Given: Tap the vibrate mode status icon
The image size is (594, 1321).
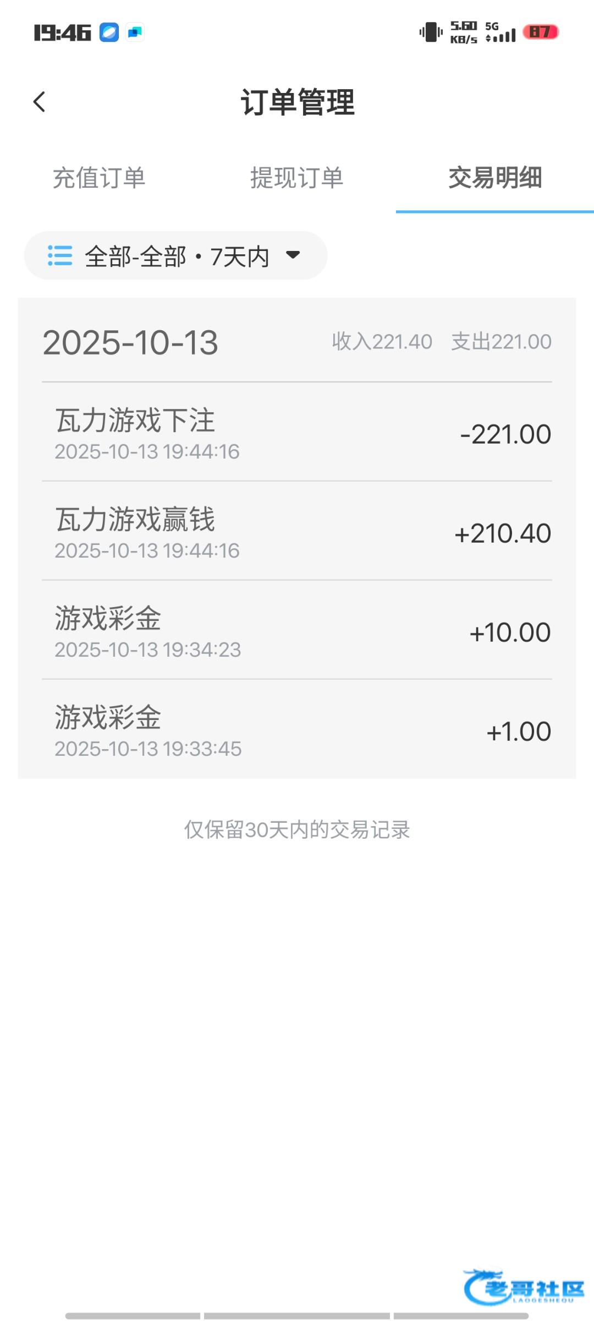Looking at the screenshot, I should [x=431, y=32].
